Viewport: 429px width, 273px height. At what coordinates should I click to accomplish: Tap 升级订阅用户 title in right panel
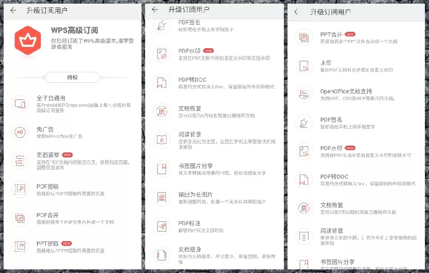coord(330,12)
